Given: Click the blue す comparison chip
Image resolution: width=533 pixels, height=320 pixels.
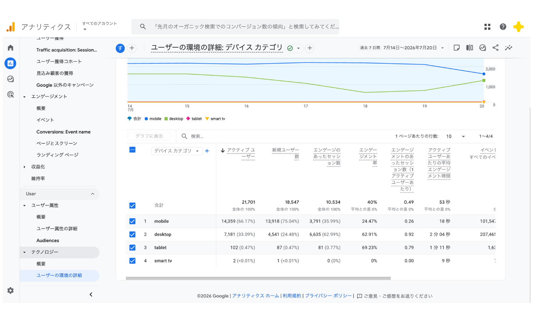Looking at the screenshot, I should click(x=120, y=48).
